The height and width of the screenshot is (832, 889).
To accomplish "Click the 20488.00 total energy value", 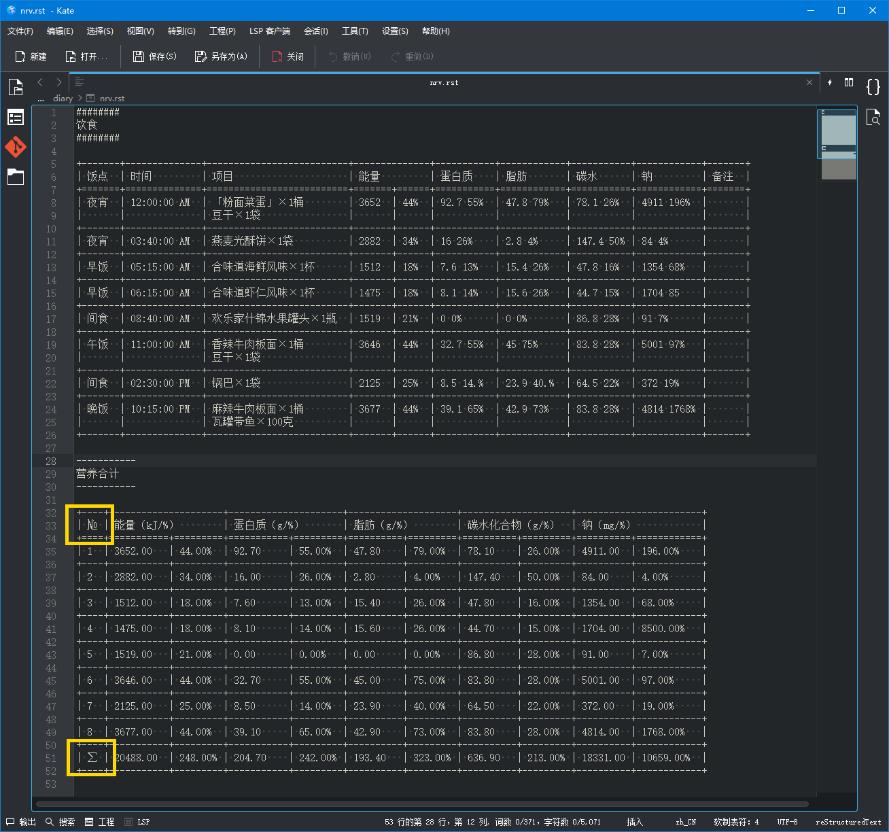I will tap(136, 758).
